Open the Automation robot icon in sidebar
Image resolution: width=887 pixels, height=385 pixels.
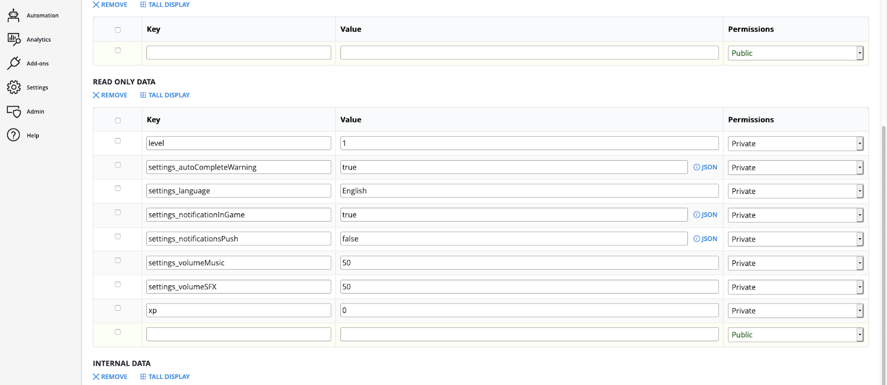tap(13, 16)
